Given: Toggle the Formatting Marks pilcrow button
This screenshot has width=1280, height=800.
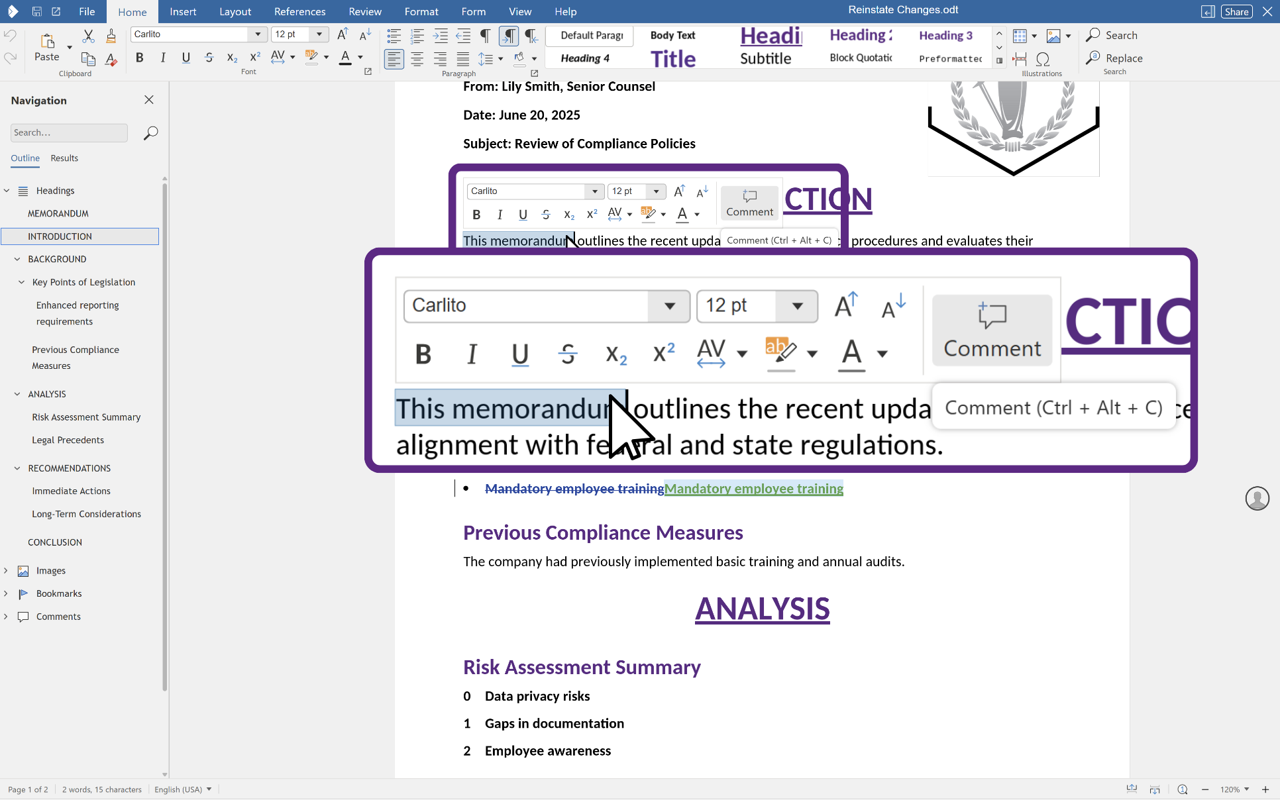Looking at the screenshot, I should (485, 36).
